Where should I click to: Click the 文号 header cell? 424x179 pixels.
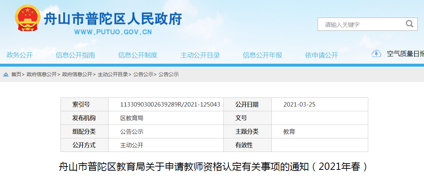pos(248,118)
